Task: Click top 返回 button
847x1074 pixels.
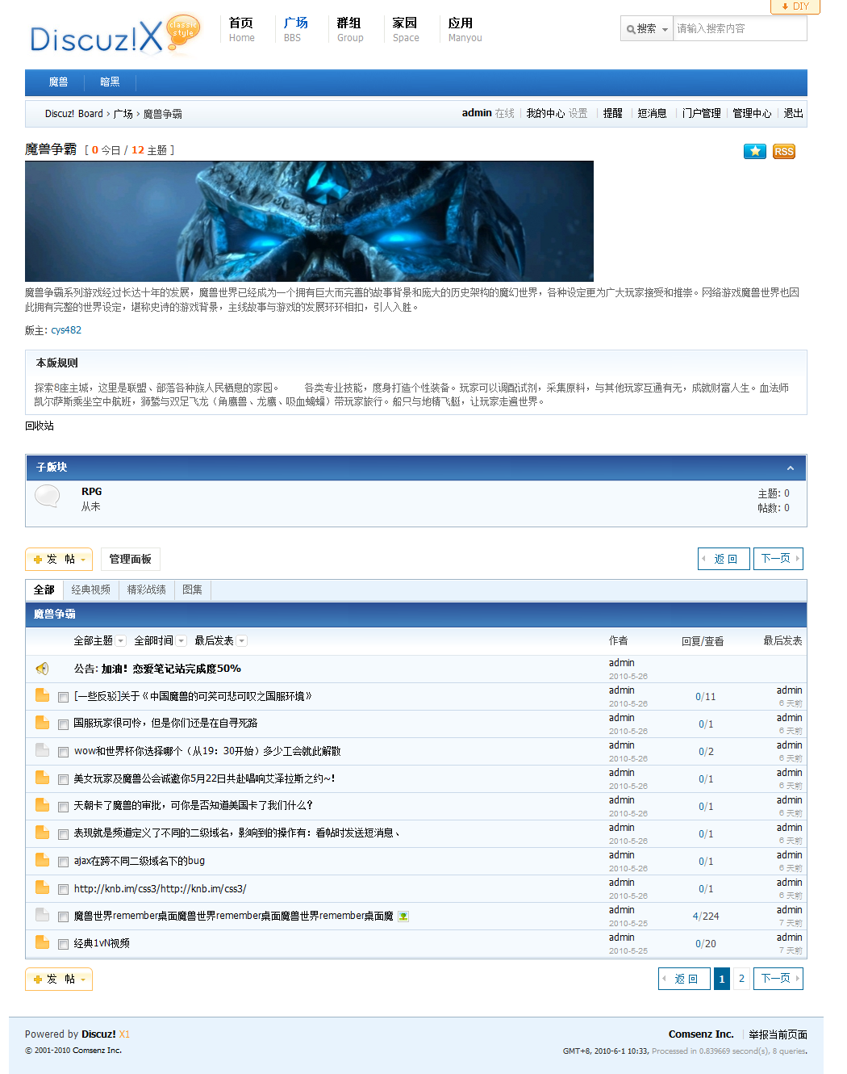Action: pyautogui.click(x=724, y=559)
